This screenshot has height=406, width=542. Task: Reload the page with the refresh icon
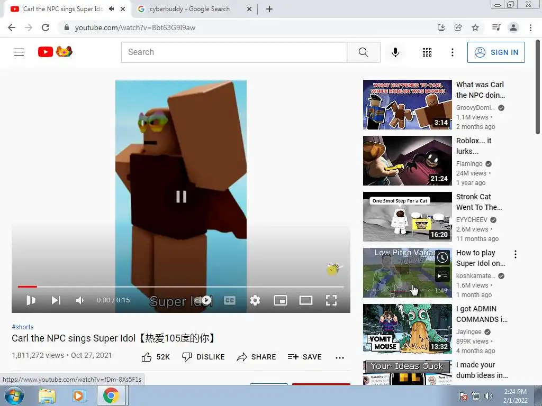46,27
